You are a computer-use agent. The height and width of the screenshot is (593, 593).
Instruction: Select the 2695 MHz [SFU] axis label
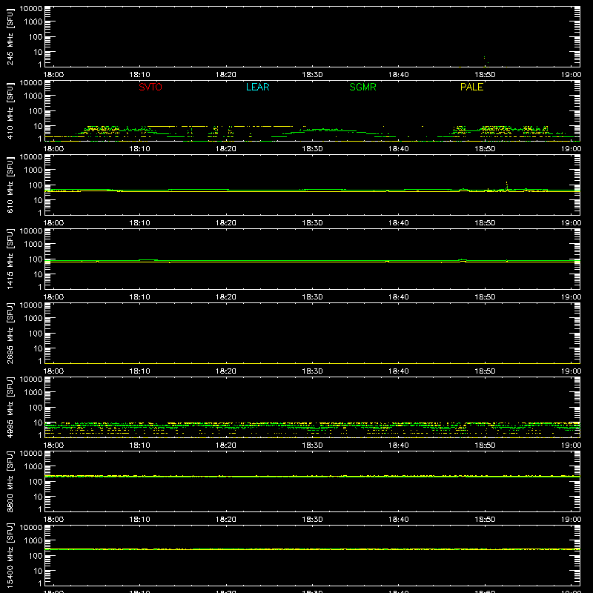click(x=10, y=333)
